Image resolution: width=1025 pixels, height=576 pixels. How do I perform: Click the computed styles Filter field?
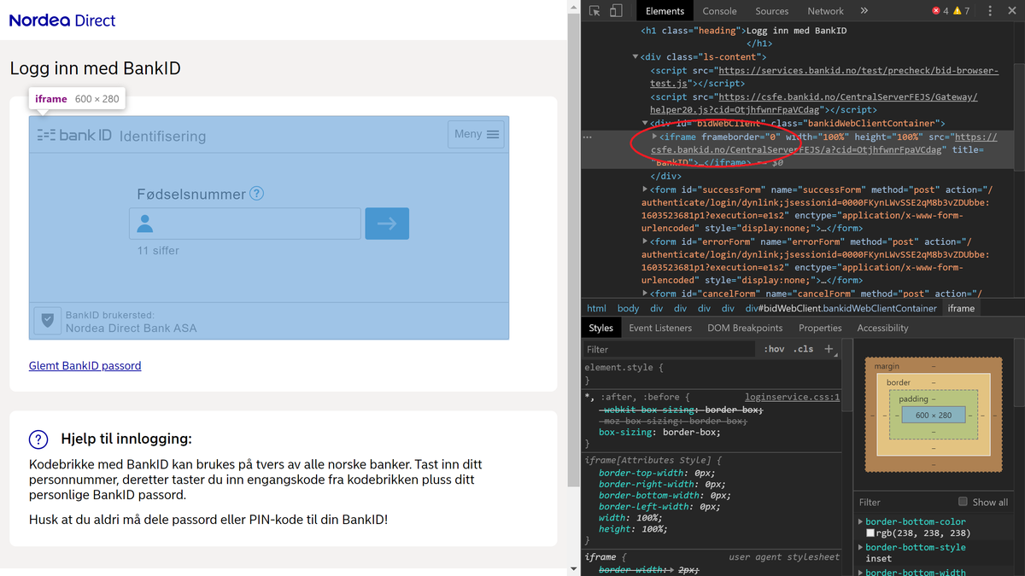point(904,502)
